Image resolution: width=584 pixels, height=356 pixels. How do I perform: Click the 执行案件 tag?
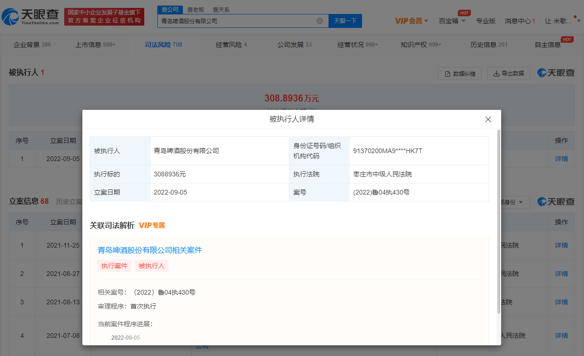coord(114,266)
